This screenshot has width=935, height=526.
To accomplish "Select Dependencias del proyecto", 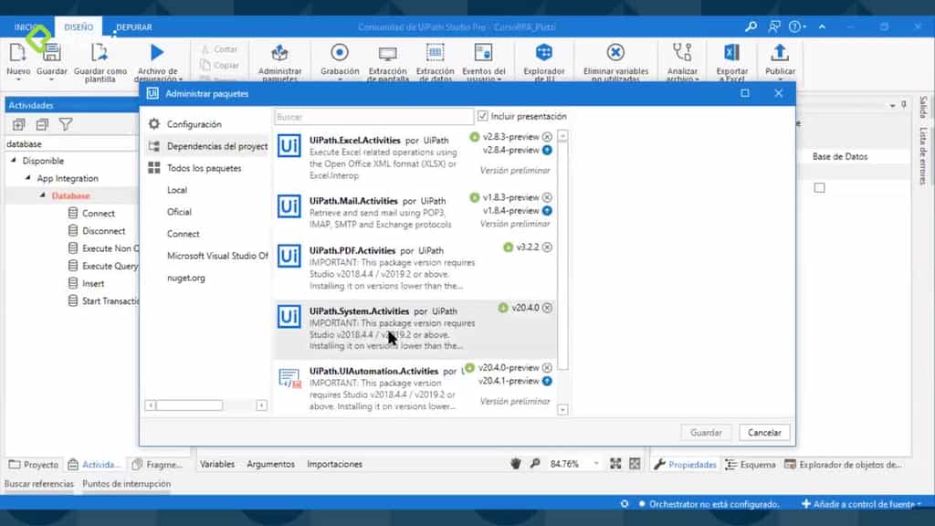I will tap(208, 146).
